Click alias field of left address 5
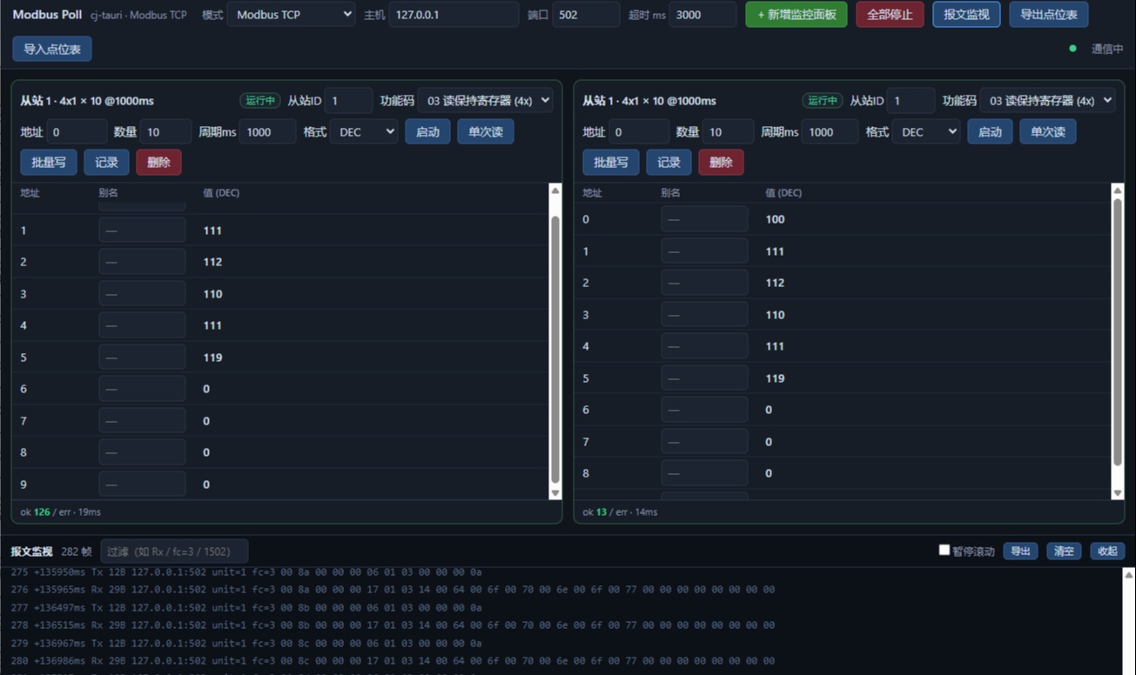This screenshot has height=675, width=1136. click(x=142, y=358)
